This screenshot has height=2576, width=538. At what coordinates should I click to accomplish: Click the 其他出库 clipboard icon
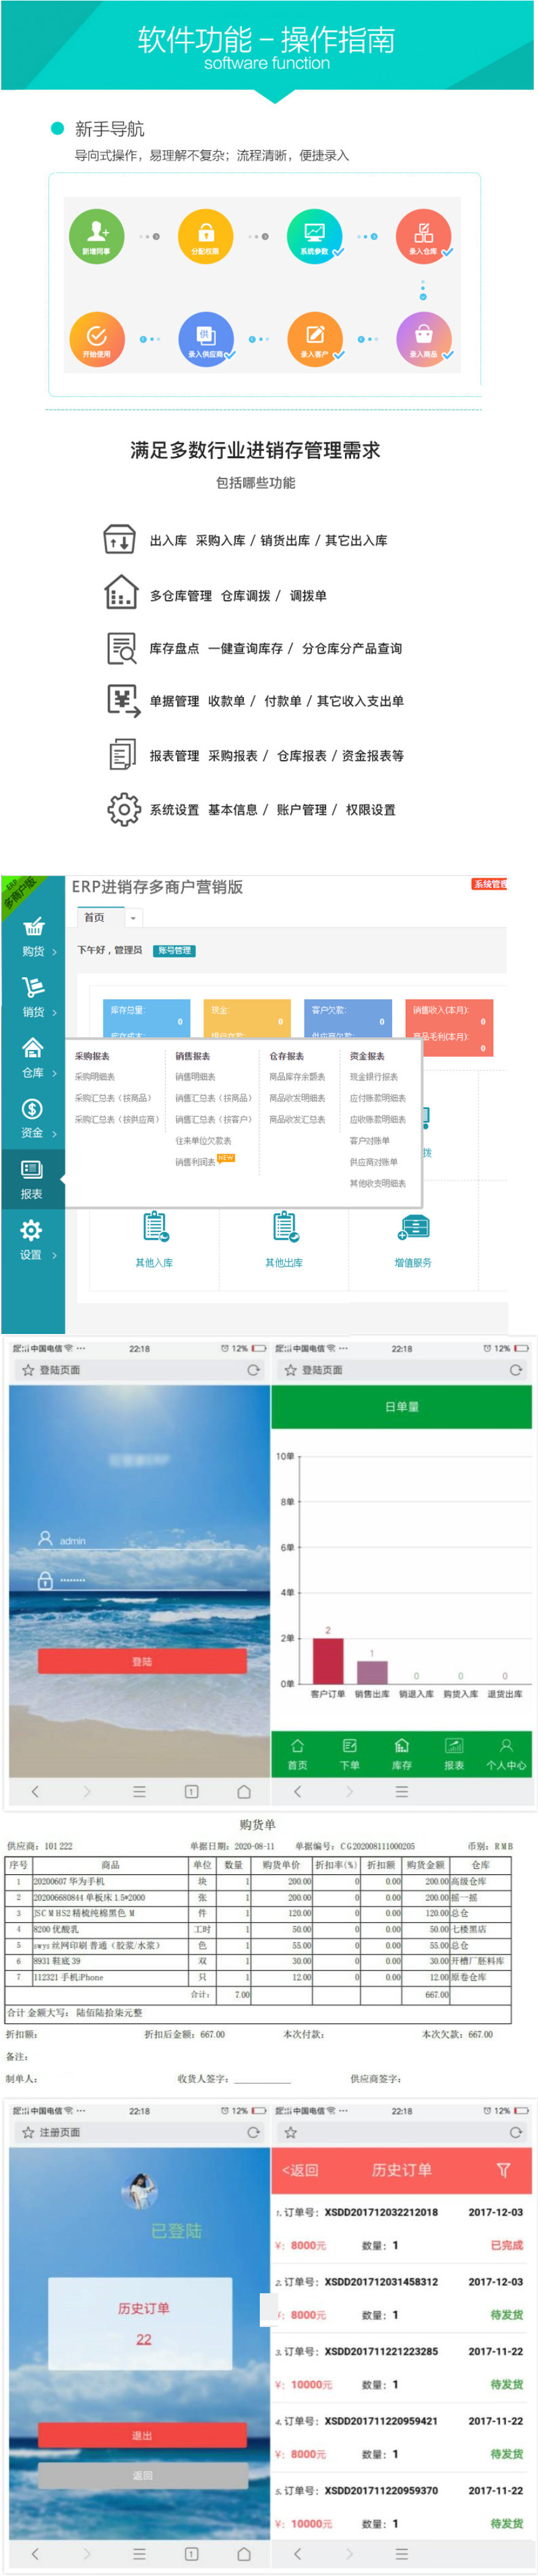[x=286, y=1226]
